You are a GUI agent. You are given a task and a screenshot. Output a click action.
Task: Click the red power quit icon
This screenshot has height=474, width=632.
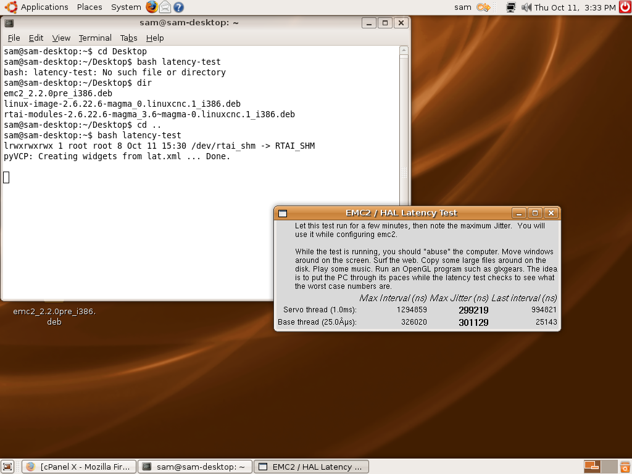coord(625,7)
